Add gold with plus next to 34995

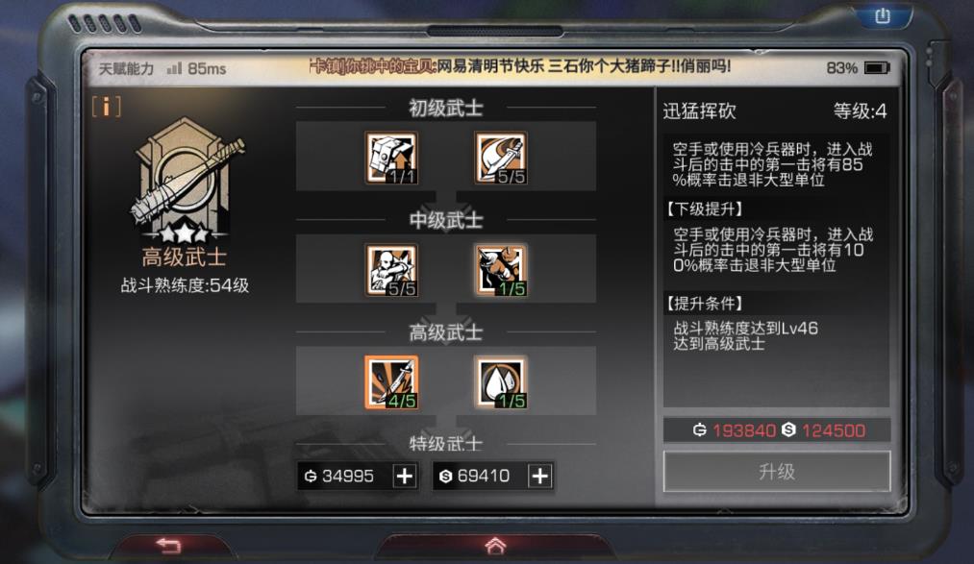(405, 476)
